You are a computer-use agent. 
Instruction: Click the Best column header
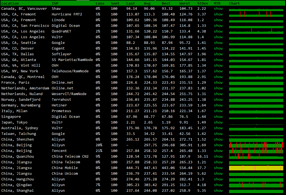[166, 4]
